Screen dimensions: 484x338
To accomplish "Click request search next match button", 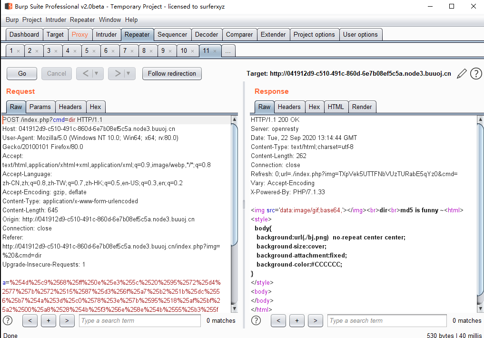I will 67,320.
